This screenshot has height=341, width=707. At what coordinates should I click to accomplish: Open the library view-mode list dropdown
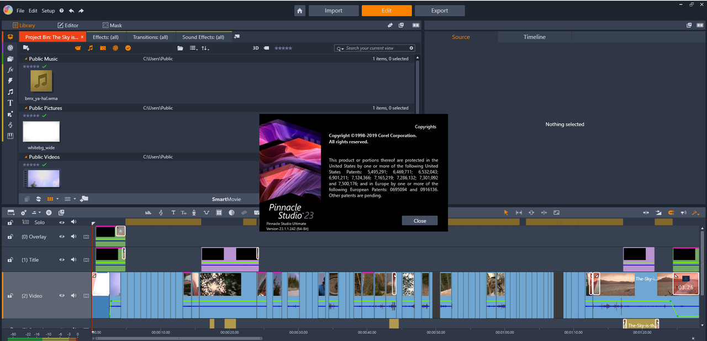193,48
